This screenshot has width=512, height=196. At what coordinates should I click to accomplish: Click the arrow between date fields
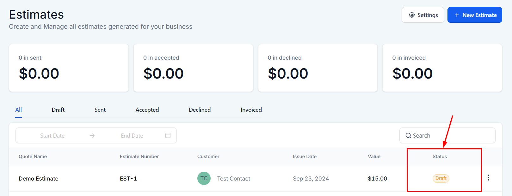92,135
